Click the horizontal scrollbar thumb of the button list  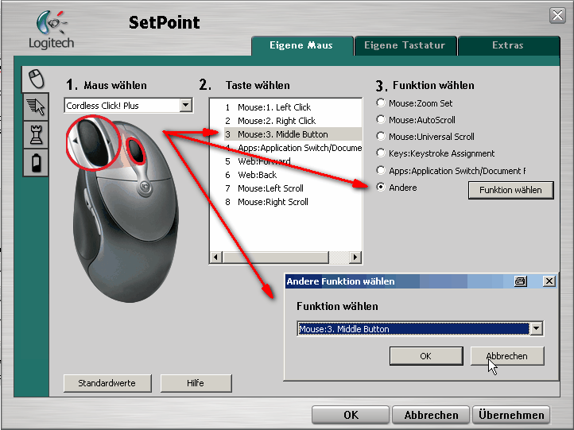[x=276, y=258]
